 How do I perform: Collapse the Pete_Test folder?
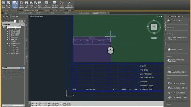click(x=8, y=39)
